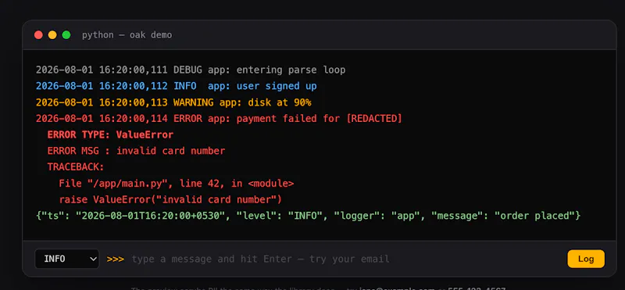Click the JSON "order placed" log line
This screenshot has height=290, width=625.
[x=308, y=216]
